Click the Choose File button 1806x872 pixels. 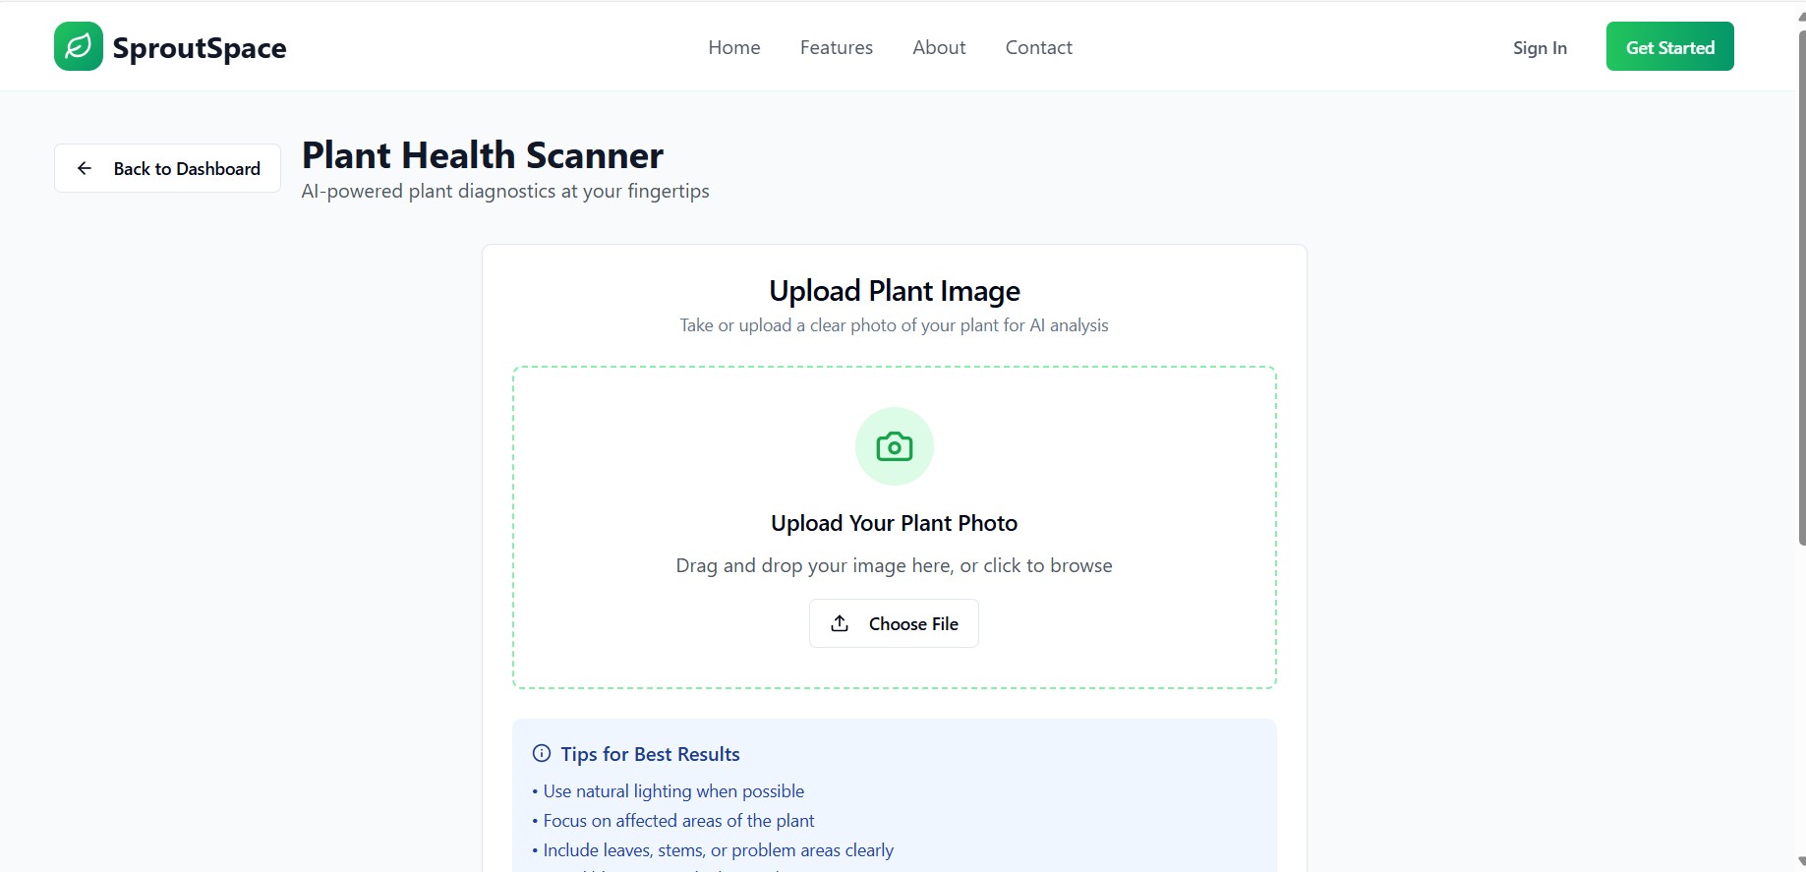(893, 623)
